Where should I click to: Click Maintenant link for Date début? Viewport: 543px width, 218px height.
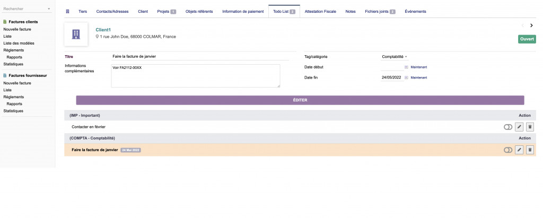[x=419, y=67]
